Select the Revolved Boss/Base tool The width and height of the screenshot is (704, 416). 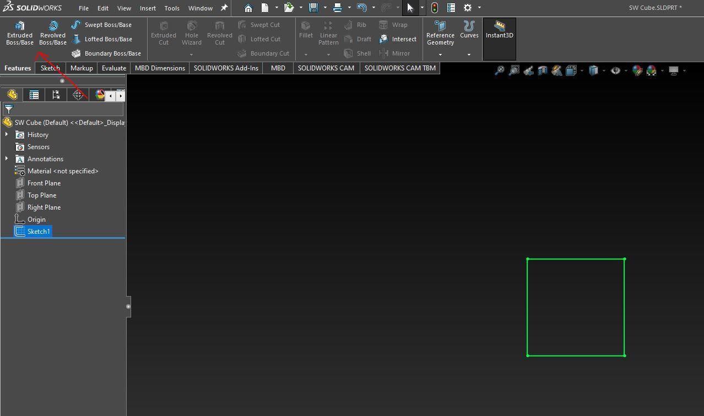(x=53, y=32)
